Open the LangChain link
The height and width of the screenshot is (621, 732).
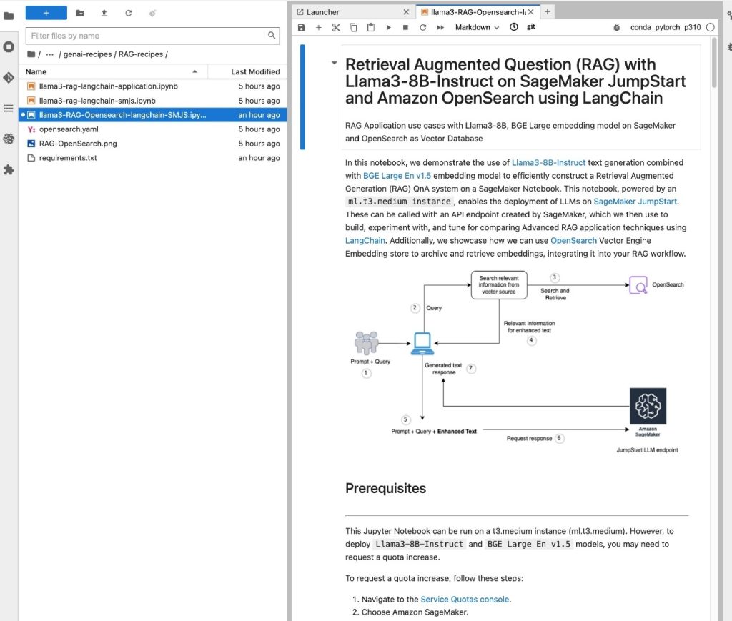click(x=365, y=240)
